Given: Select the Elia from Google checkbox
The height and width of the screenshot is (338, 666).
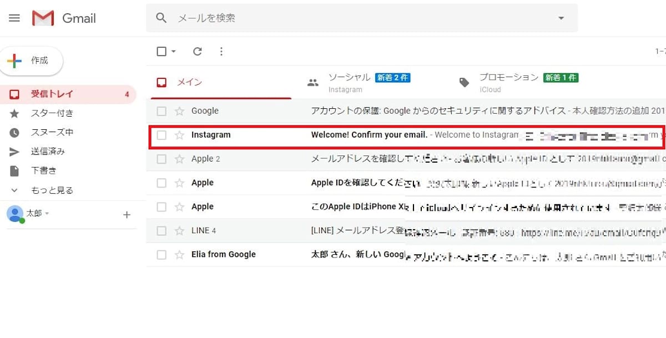Looking at the screenshot, I should point(162,254).
